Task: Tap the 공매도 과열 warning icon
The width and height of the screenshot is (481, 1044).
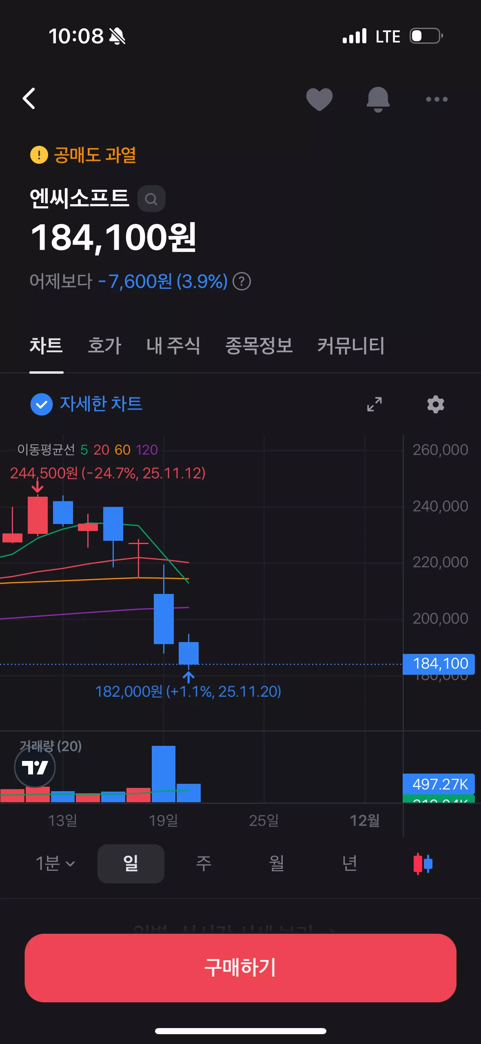Action: 39,155
